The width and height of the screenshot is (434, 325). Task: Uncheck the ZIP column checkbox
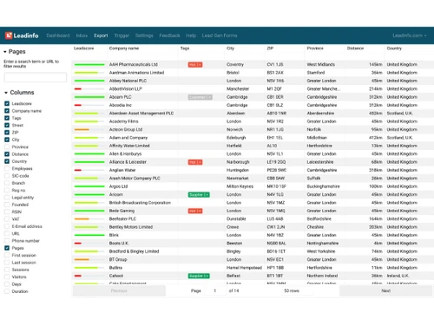(x=7, y=133)
